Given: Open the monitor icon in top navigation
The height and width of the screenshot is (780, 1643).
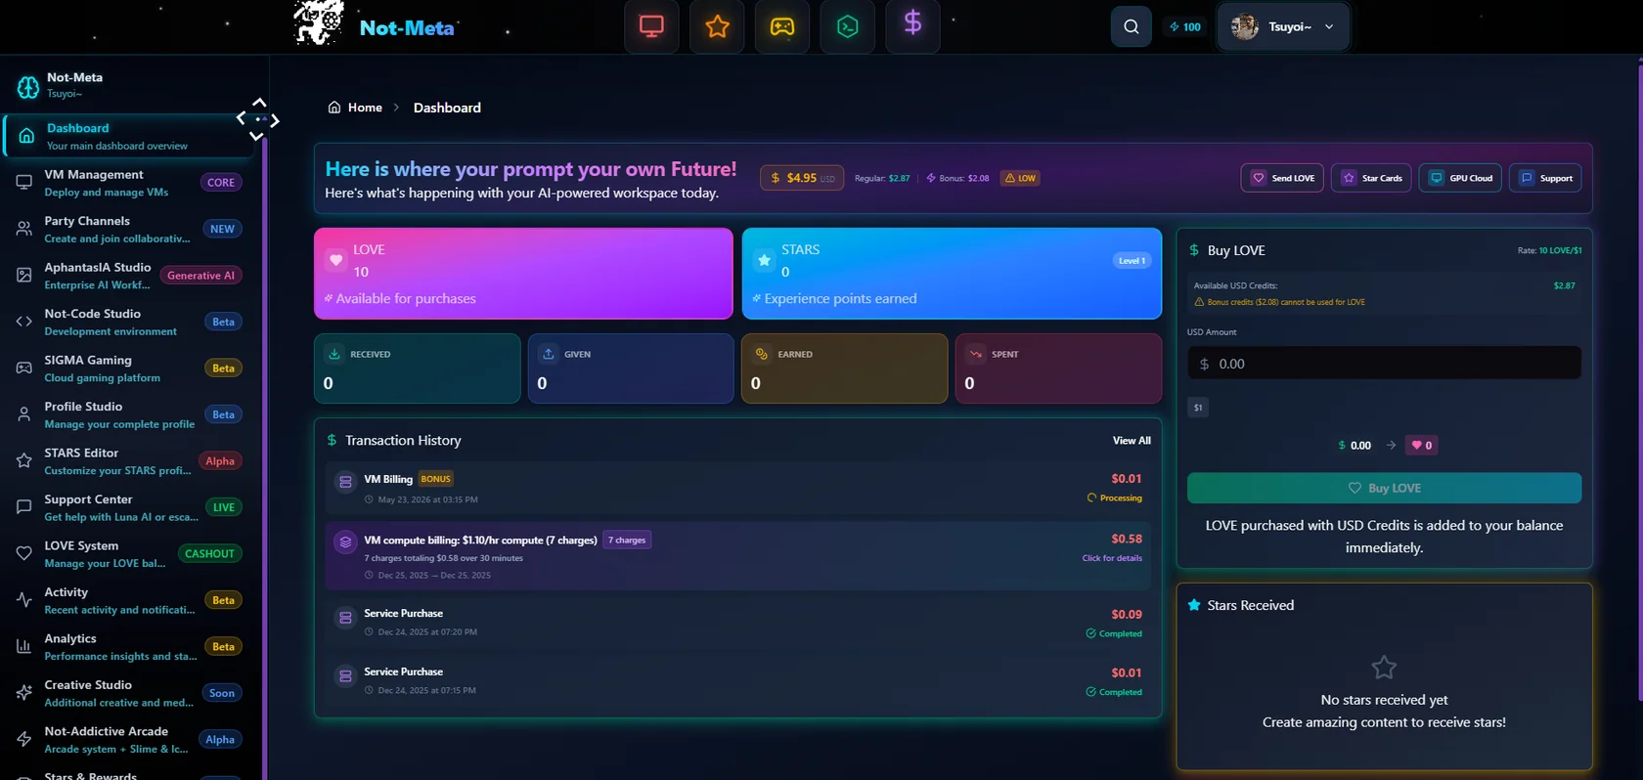Looking at the screenshot, I should point(651,26).
